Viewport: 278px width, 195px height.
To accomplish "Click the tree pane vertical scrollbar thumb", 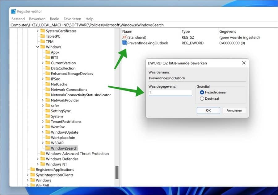I will tap(117, 172).
